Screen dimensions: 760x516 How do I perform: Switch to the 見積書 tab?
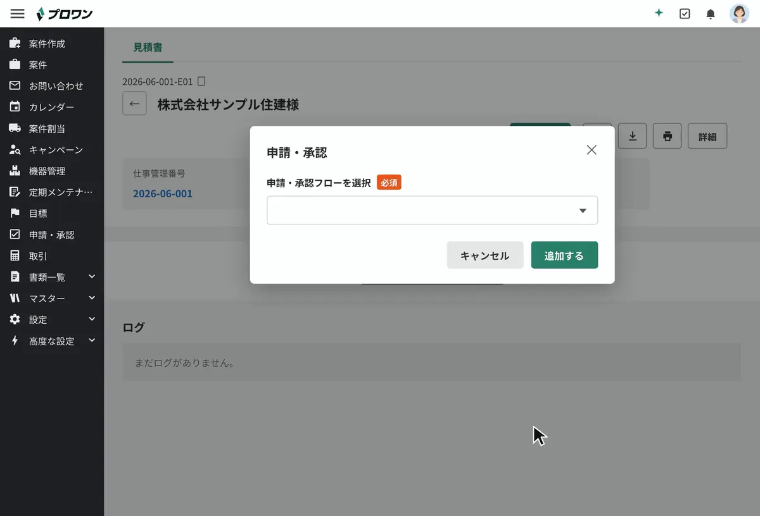(148, 47)
